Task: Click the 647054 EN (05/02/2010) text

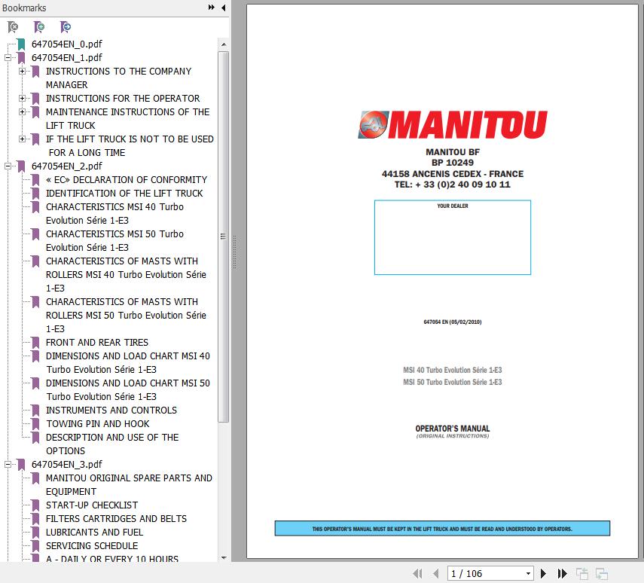Action: tap(453, 322)
